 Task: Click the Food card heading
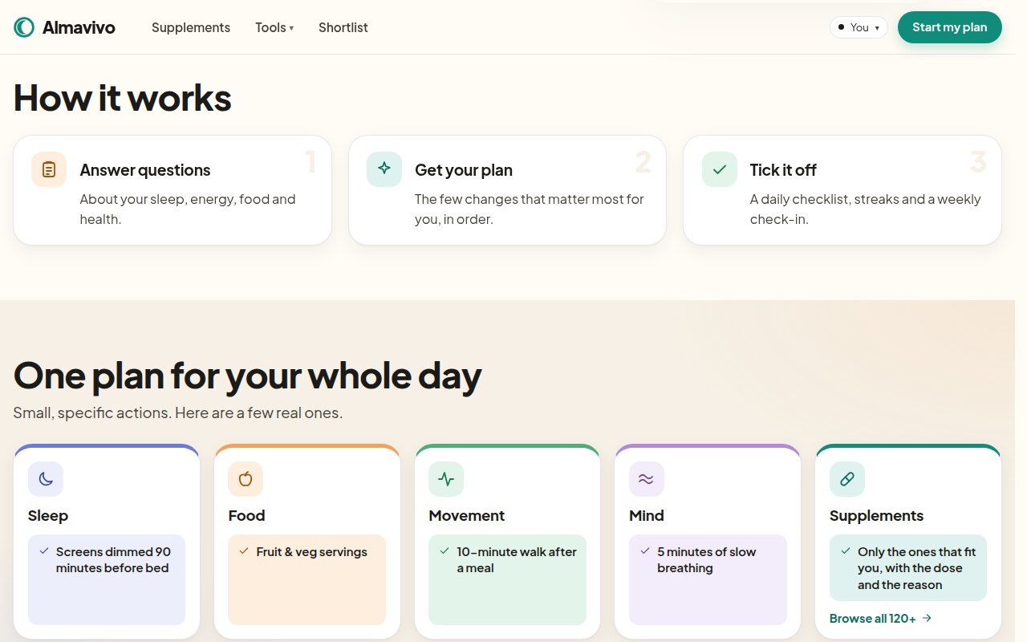(246, 515)
